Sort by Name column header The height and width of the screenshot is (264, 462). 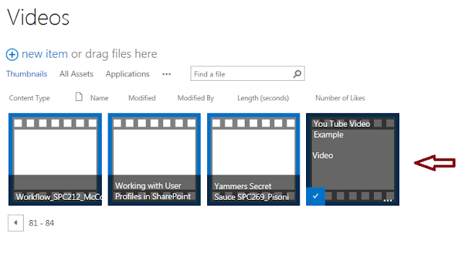[100, 98]
